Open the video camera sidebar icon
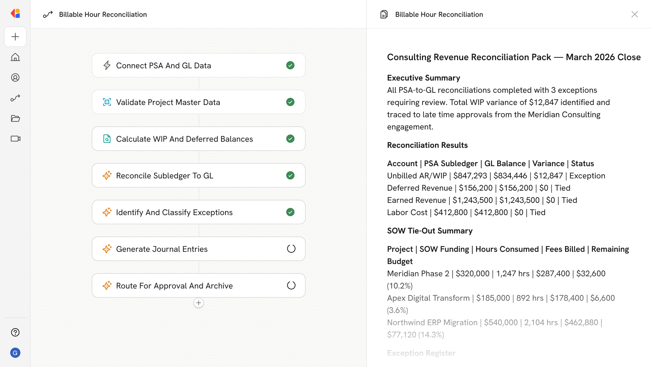Screen dimensions: 652x367 click(x=15, y=139)
